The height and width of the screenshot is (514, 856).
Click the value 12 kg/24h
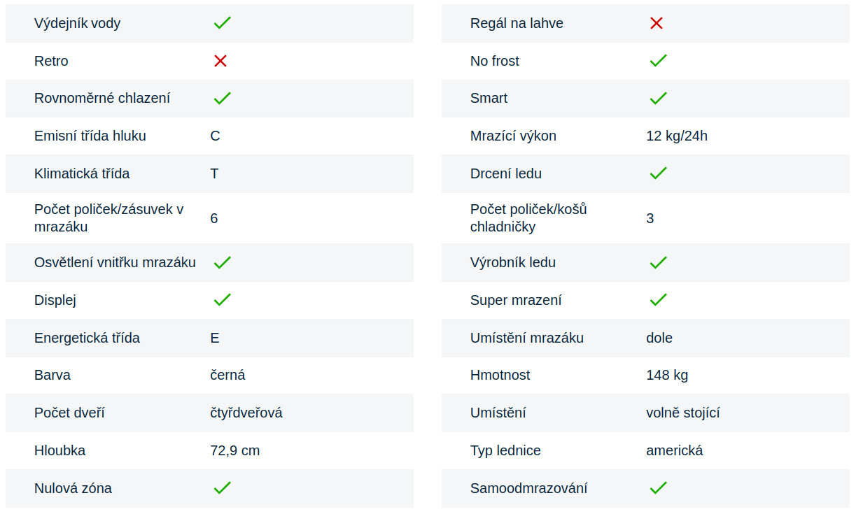[x=676, y=136]
